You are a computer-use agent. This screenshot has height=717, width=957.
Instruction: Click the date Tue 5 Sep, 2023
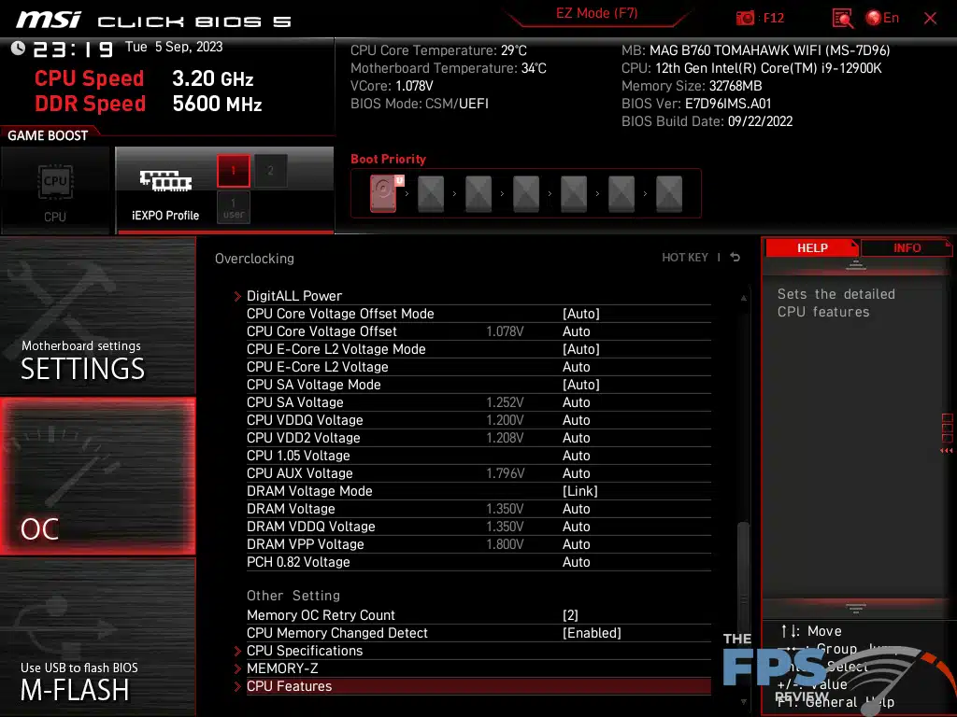(173, 47)
